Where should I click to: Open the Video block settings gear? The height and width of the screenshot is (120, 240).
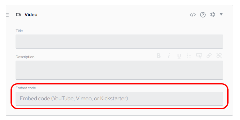pos(213,15)
